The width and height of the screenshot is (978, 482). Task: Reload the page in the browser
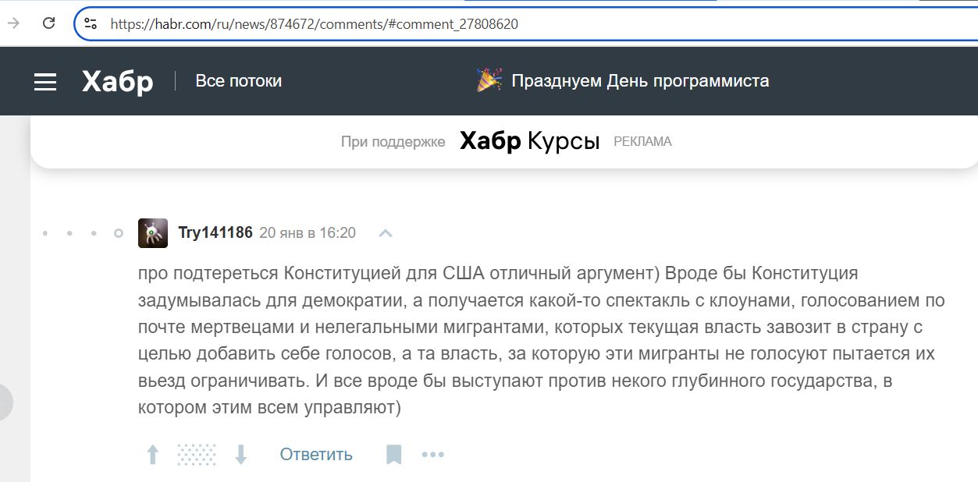(48, 23)
